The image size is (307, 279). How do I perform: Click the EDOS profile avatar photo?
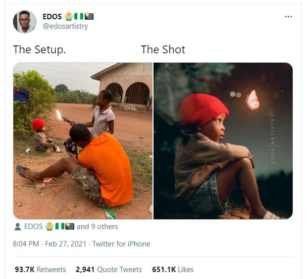[24, 21]
